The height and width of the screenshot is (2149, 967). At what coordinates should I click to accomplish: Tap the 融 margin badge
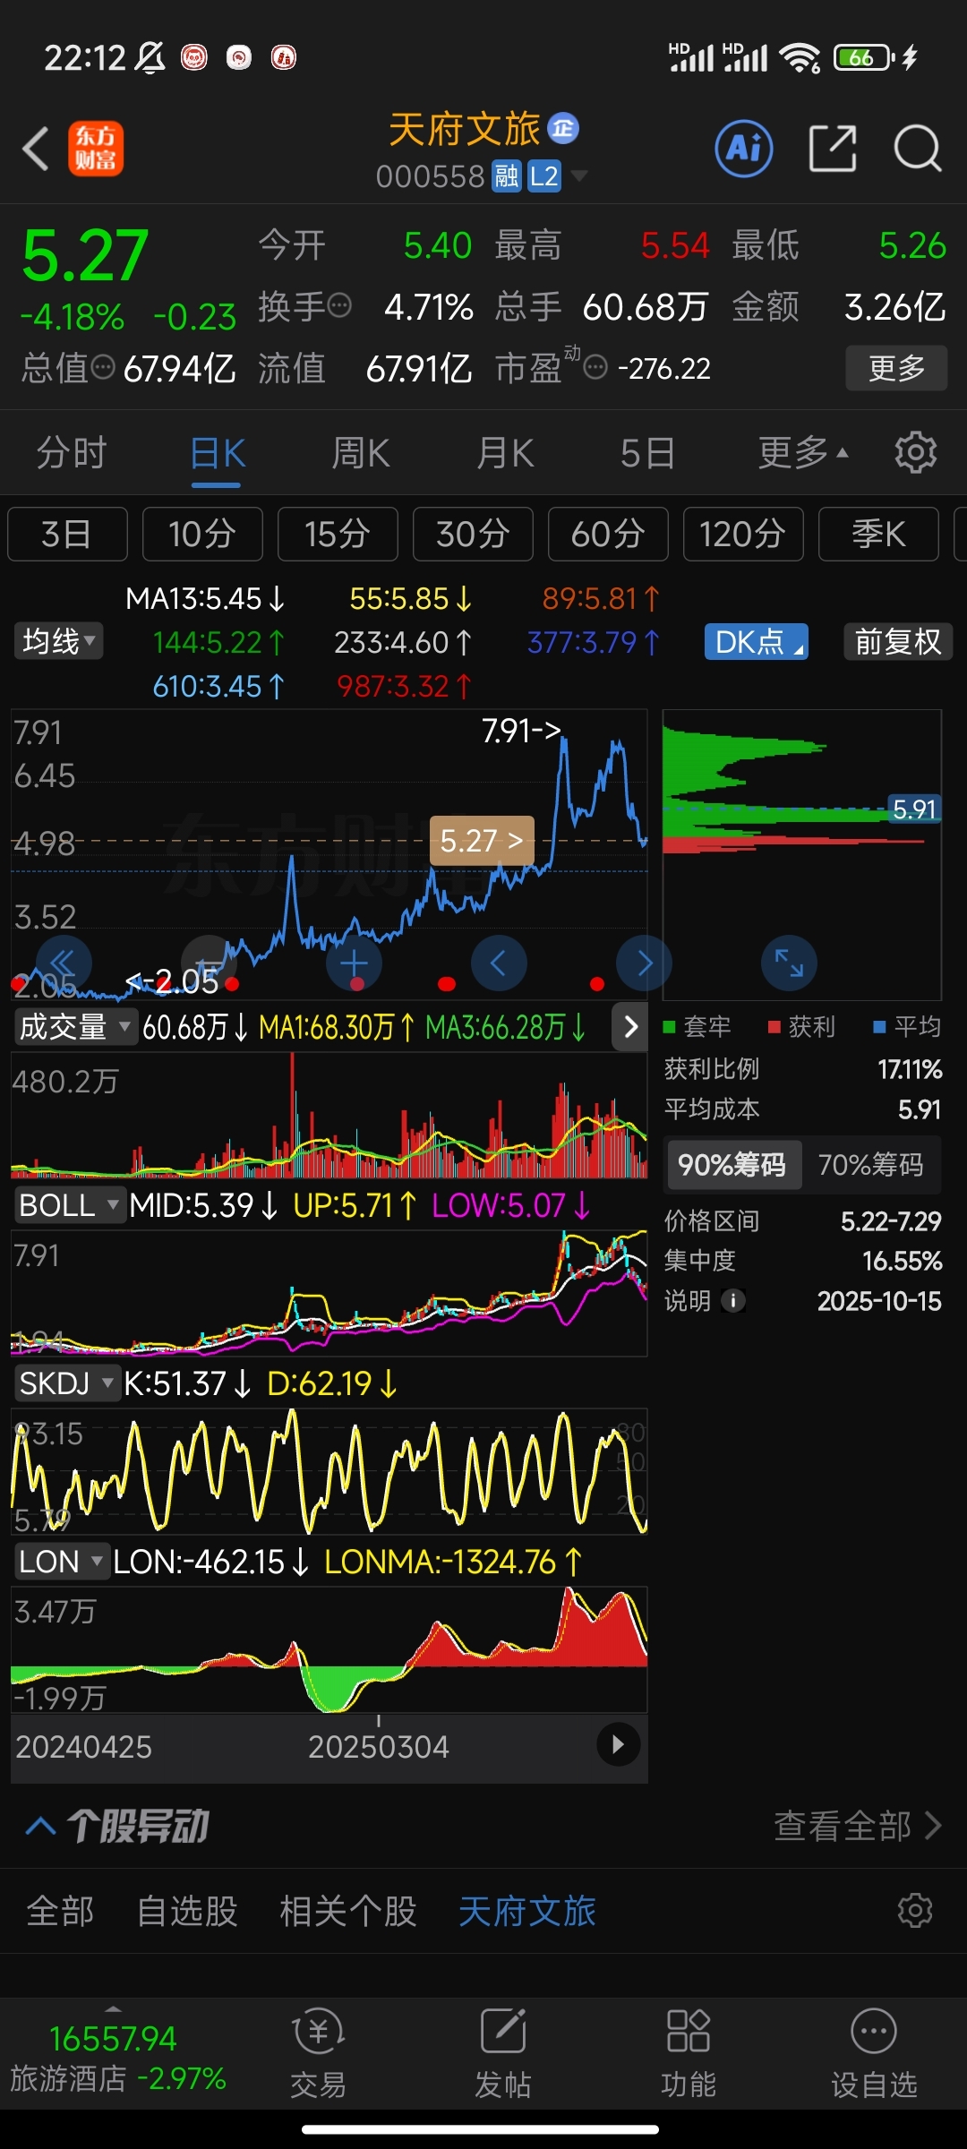pyautogui.click(x=507, y=176)
